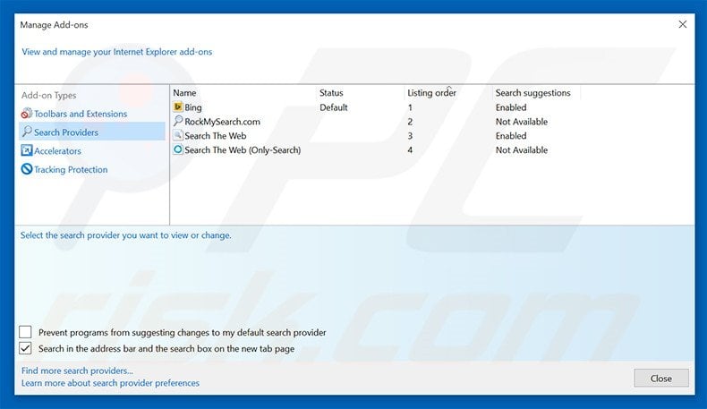
Task: Click the Default status of Bing
Action: pos(333,107)
